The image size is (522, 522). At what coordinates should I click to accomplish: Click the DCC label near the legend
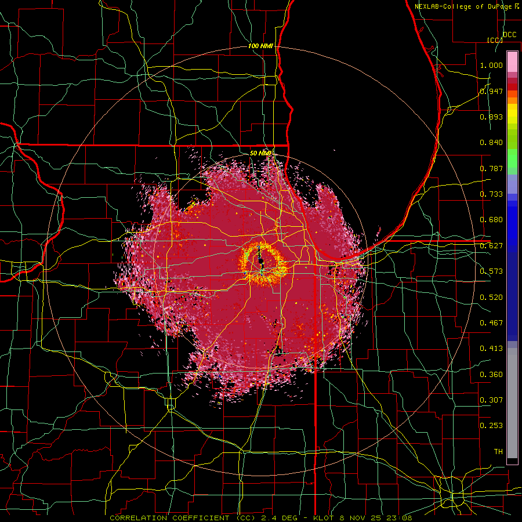click(509, 35)
